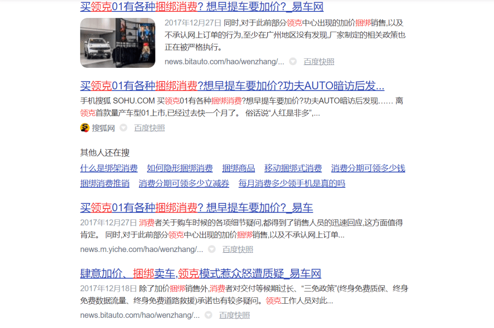Open the arrow icon next to 搜狐网
The image size is (494, 328).
[123, 128]
